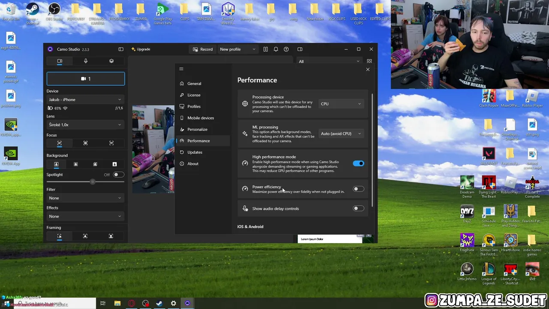Toggle the right sidebar panel icon

point(300,49)
